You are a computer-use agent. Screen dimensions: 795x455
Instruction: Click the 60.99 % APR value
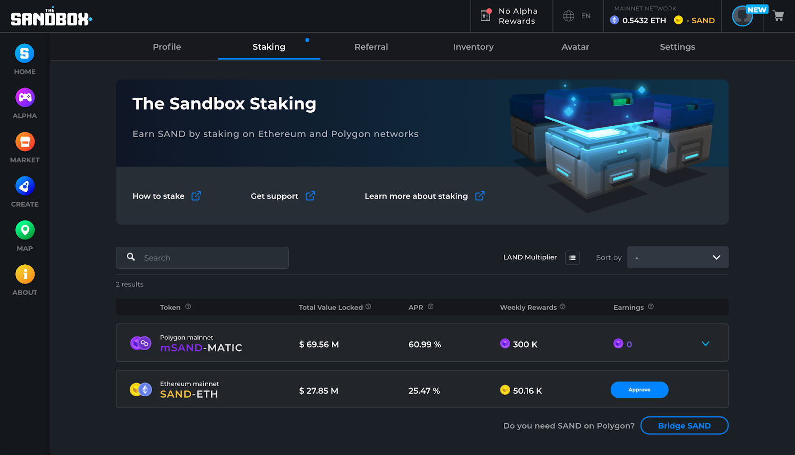coord(425,344)
